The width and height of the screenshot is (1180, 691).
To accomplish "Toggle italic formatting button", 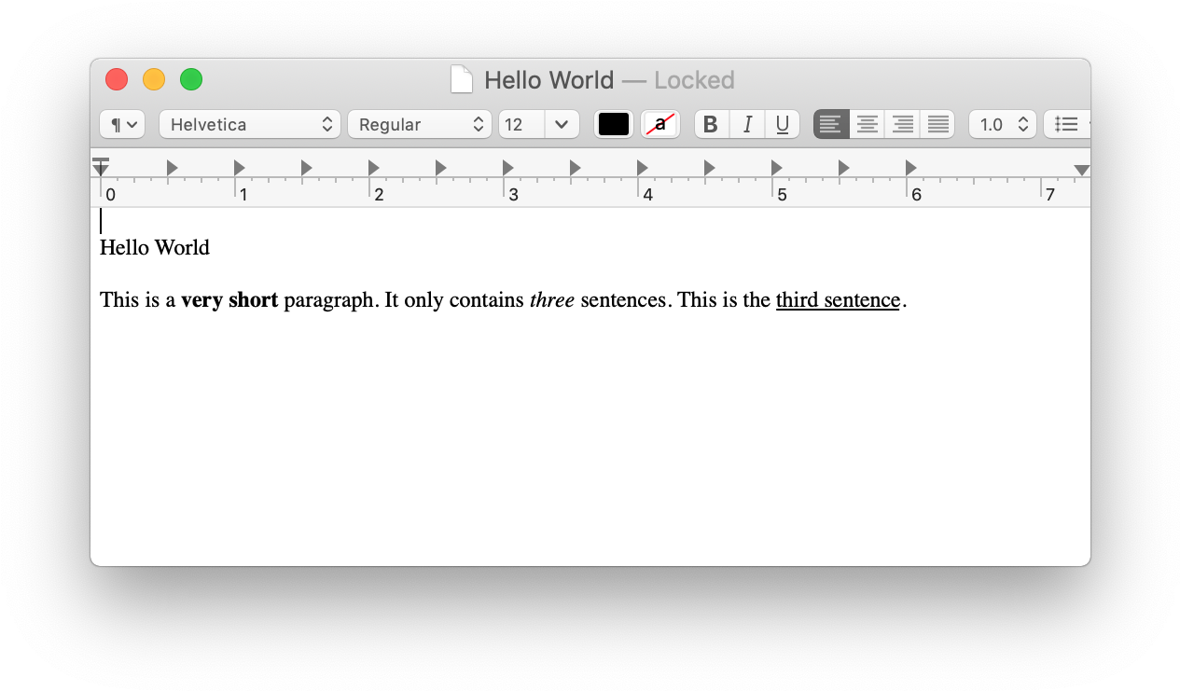I will [747, 124].
